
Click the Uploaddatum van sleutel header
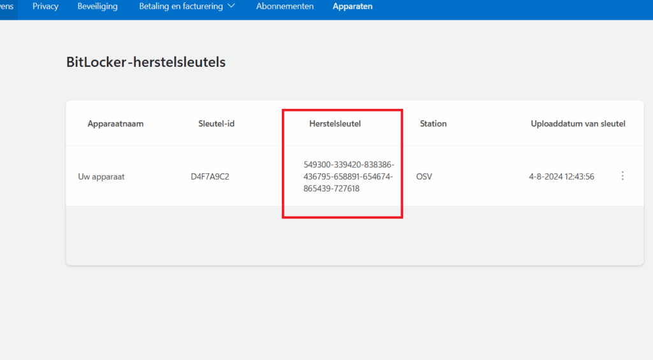tap(578, 124)
